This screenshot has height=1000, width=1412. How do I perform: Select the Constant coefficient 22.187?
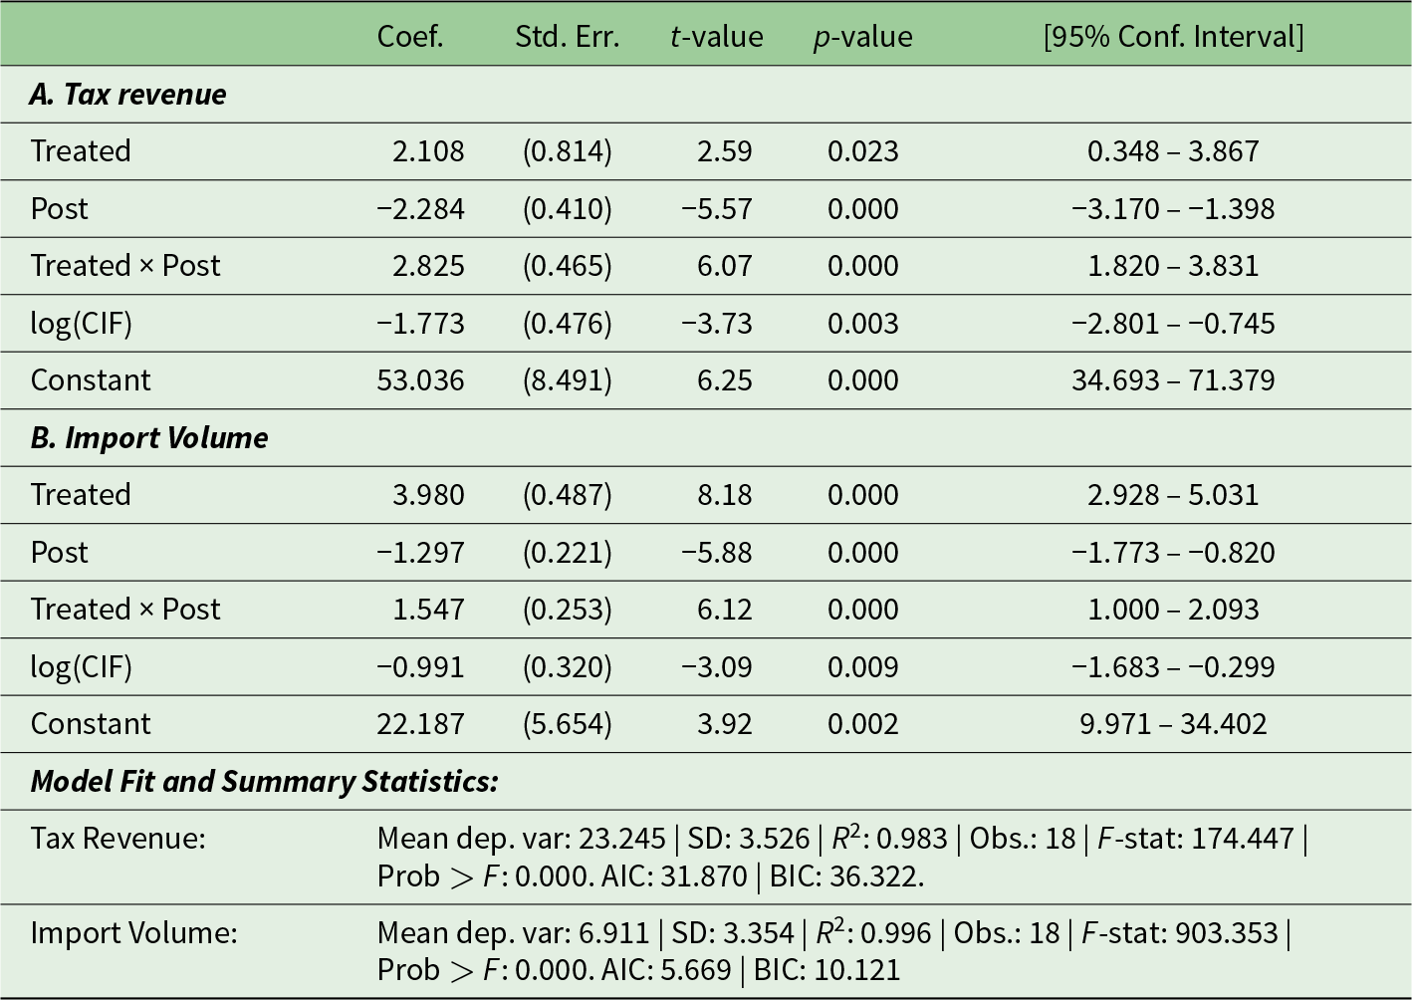coord(420,724)
